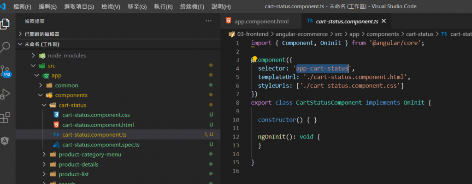Open the Run and Debug view
This screenshot has height=184, width=472.
click(5, 94)
